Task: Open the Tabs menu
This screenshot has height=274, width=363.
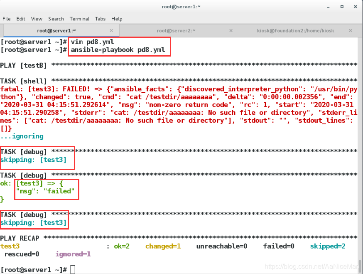Action: point(100,19)
